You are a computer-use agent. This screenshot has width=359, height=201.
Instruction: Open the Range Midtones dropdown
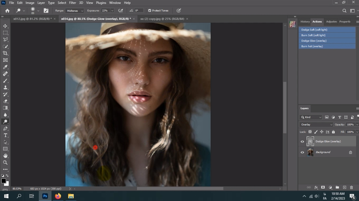click(x=75, y=11)
